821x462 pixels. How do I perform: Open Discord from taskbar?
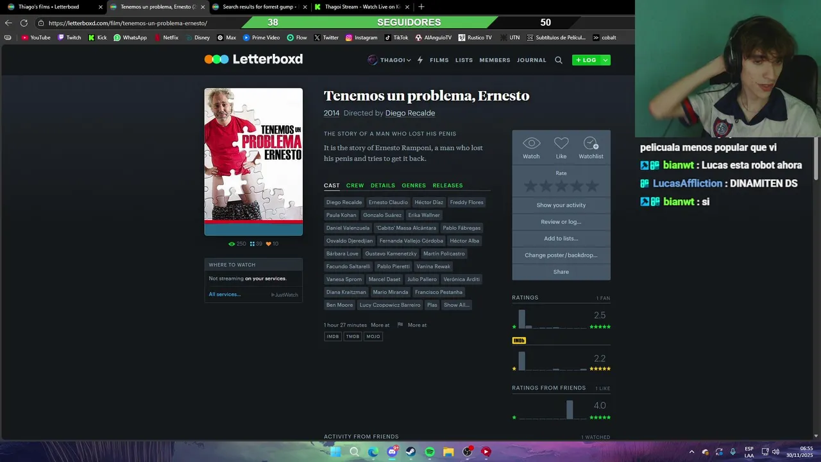[392, 452]
